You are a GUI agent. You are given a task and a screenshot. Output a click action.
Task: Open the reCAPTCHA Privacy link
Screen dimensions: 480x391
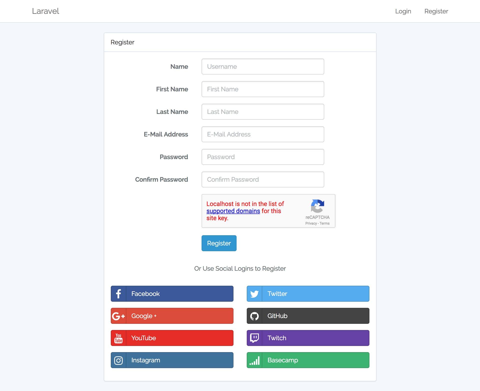click(x=311, y=223)
